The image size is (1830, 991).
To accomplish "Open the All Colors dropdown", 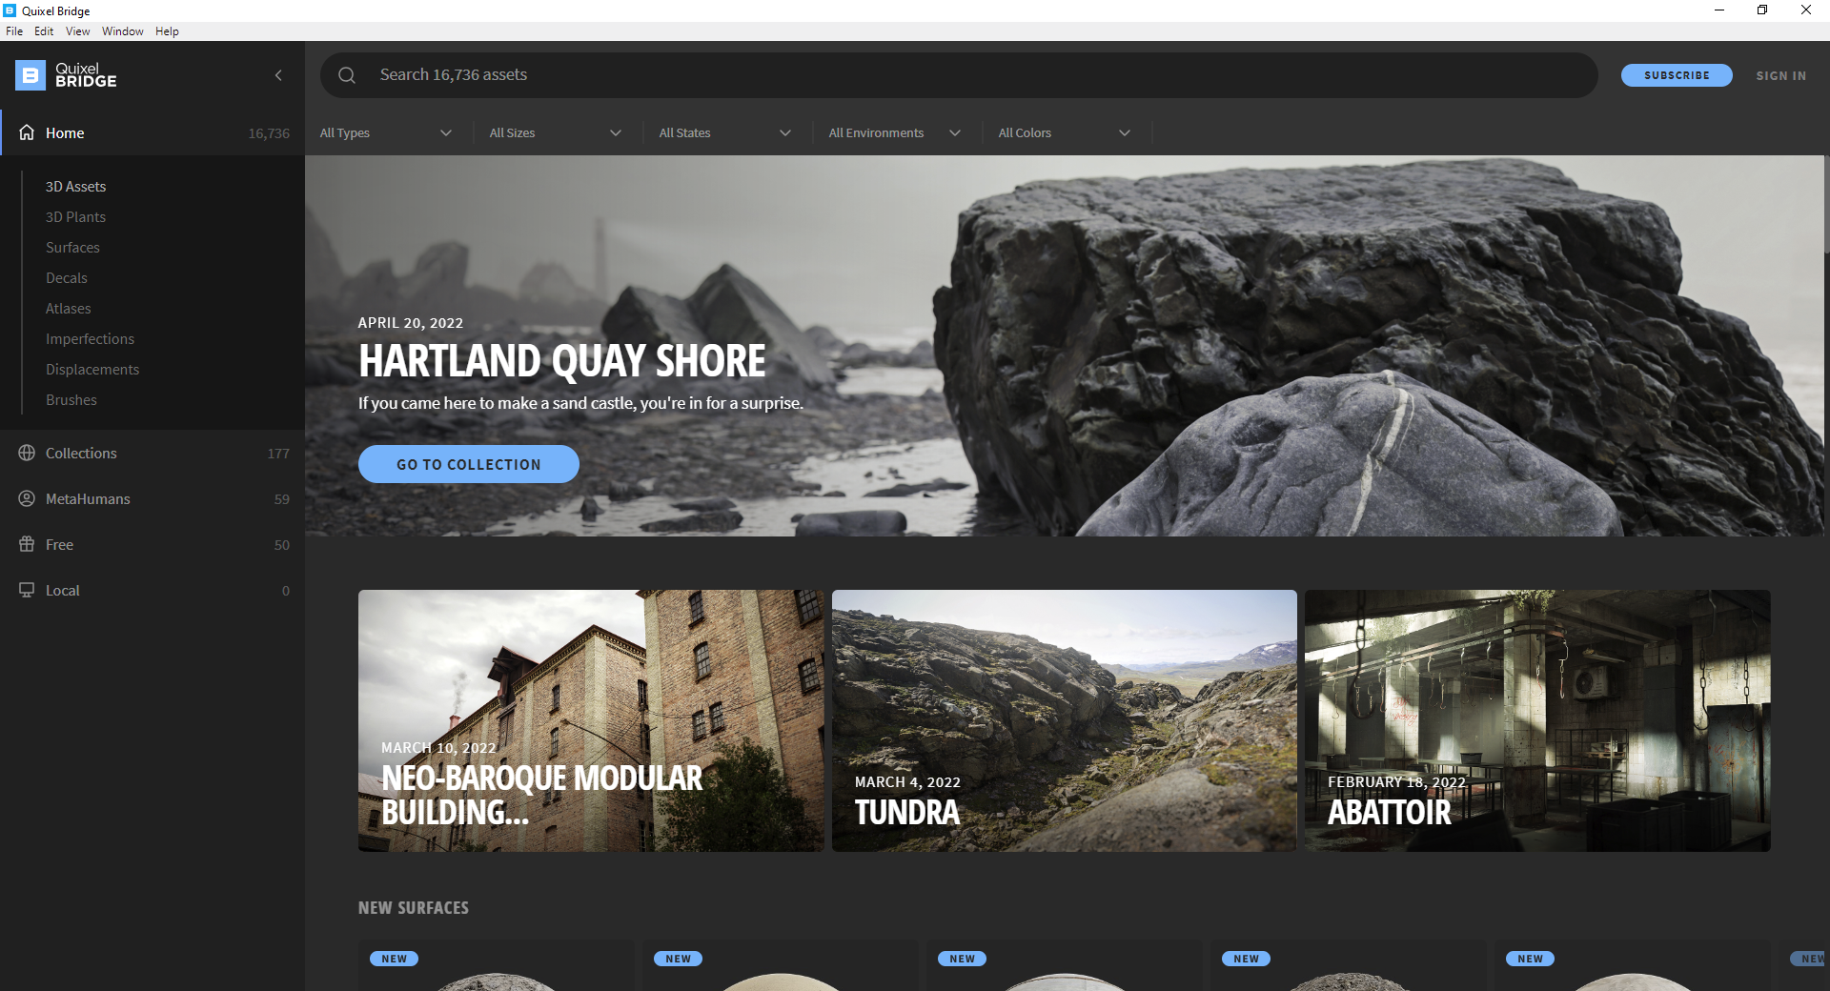I will click(x=1065, y=132).
